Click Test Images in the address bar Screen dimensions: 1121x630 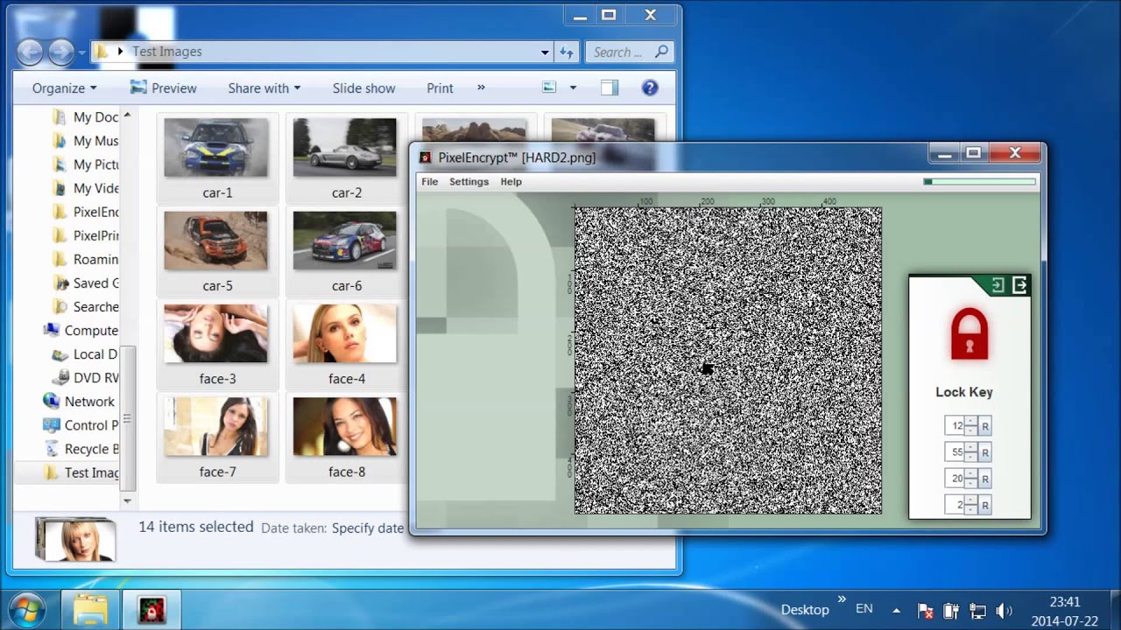(x=167, y=52)
